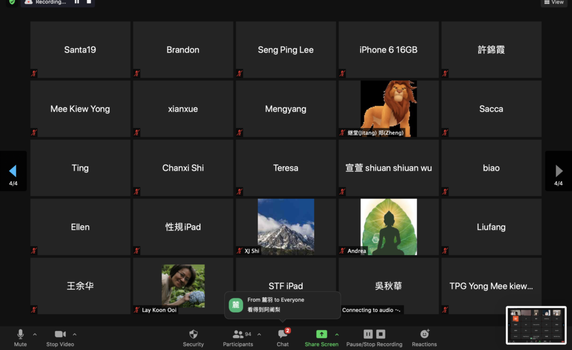The height and width of the screenshot is (350, 572).
Task: Click muted mic icon on shiuan shiuan wu's tile
Action: 342,192
